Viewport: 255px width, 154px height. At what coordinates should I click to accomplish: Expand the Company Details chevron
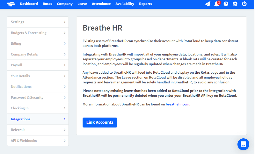65,54
